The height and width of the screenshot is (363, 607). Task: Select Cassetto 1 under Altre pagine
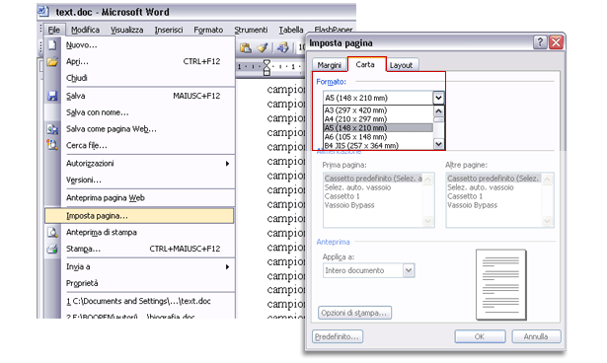(494, 196)
